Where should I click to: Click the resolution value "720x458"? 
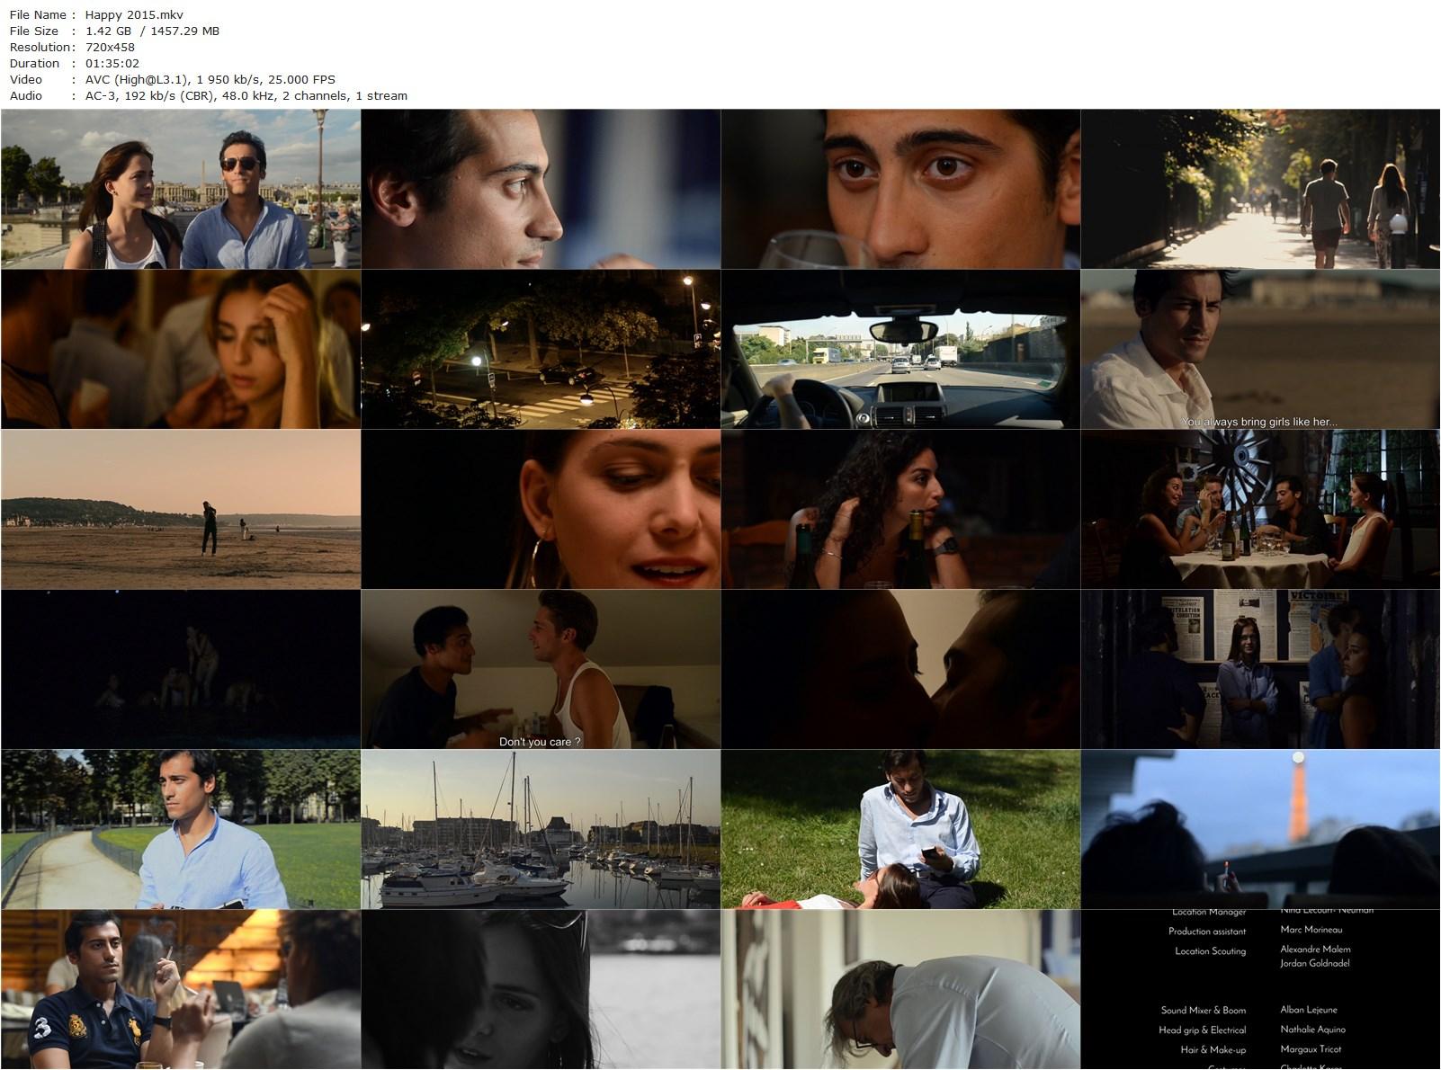click(x=112, y=47)
